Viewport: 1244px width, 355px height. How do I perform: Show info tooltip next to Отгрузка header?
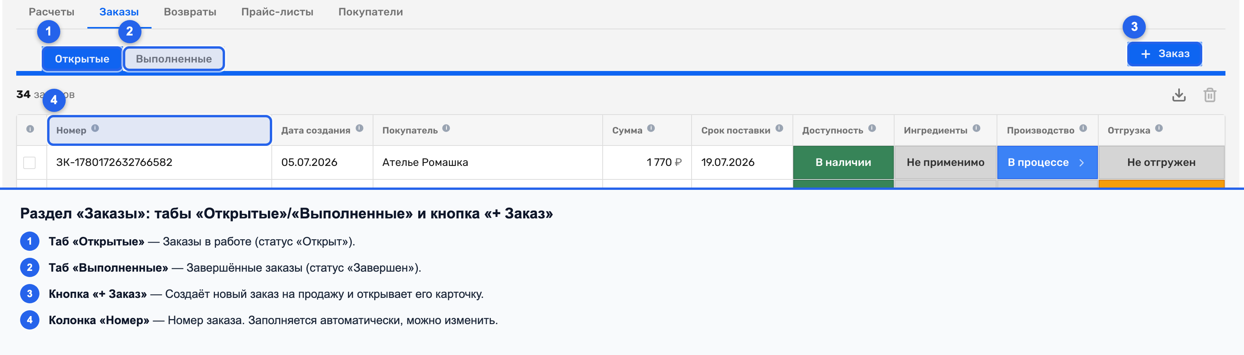pos(1159,128)
